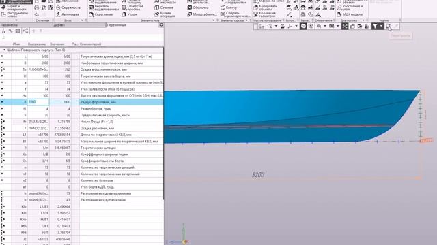
Task: Open zoom dropdown arrow in view toolbar
Action: tap(276, 26)
